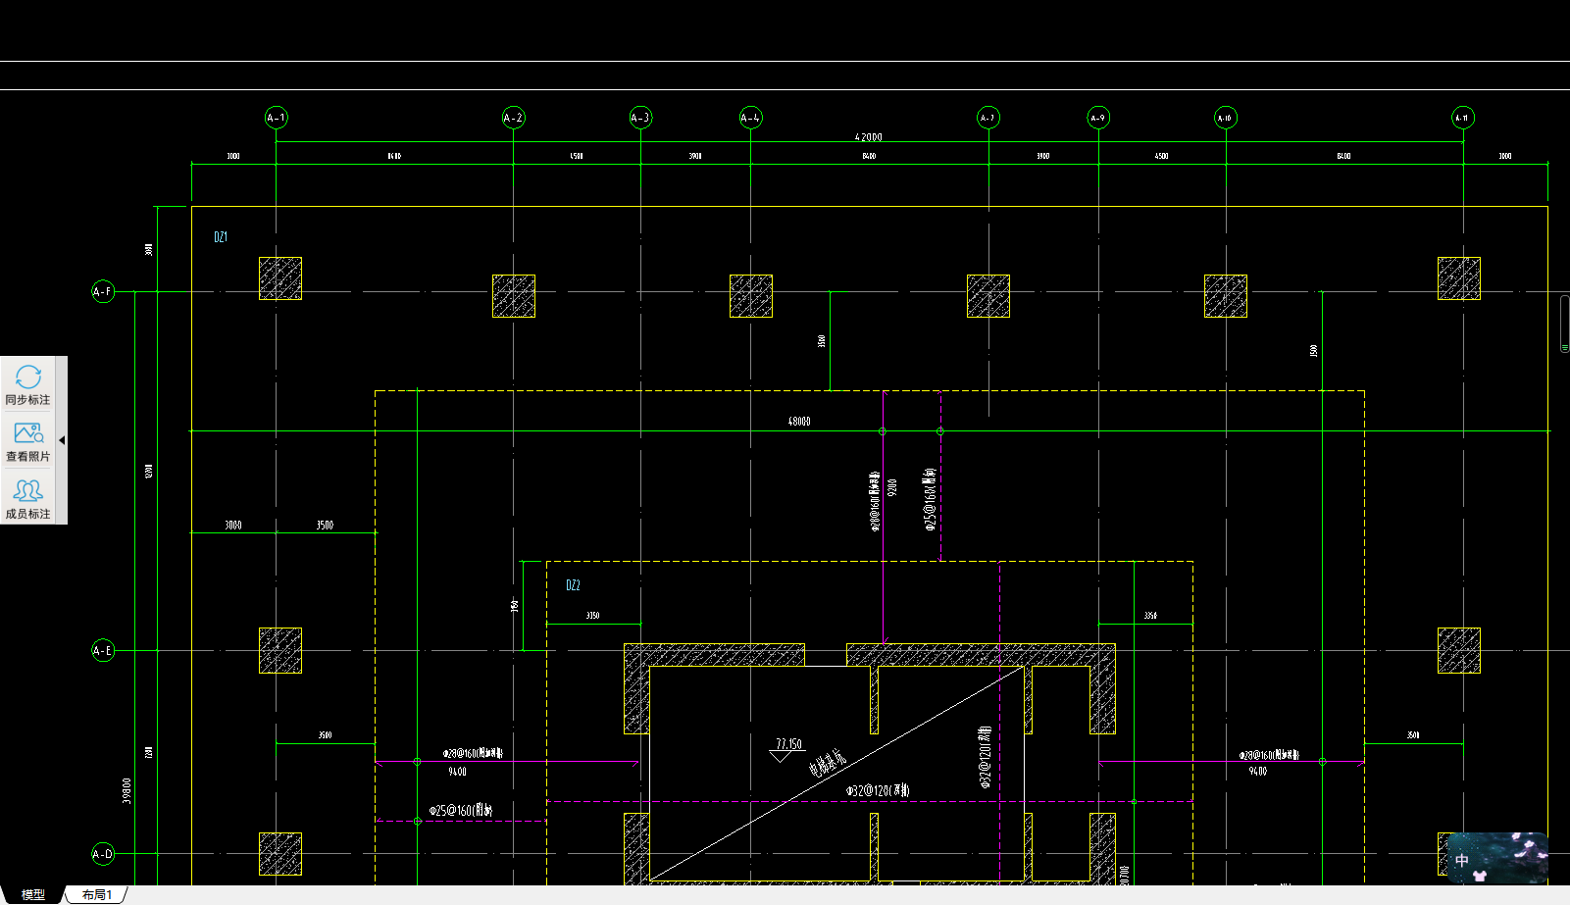Click the 39800 vertical dimension text
1570x905 pixels.
127,791
